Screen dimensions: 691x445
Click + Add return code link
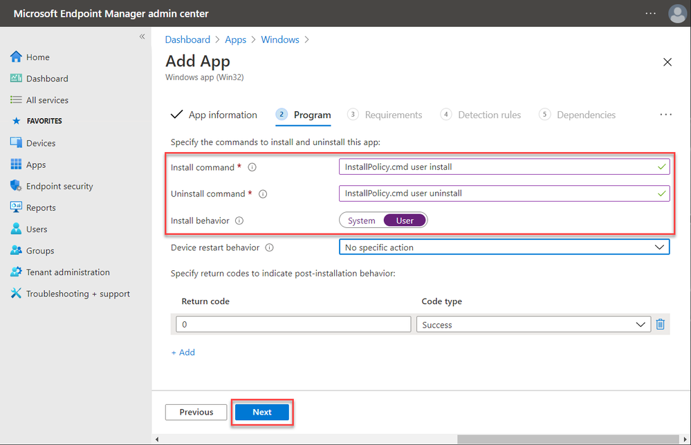(x=183, y=352)
